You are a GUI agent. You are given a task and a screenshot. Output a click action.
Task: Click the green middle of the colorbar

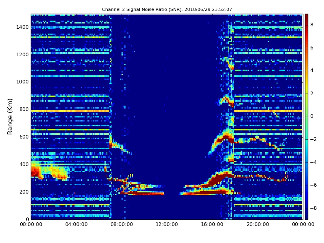pyautogui.click(x=307, y=117)
